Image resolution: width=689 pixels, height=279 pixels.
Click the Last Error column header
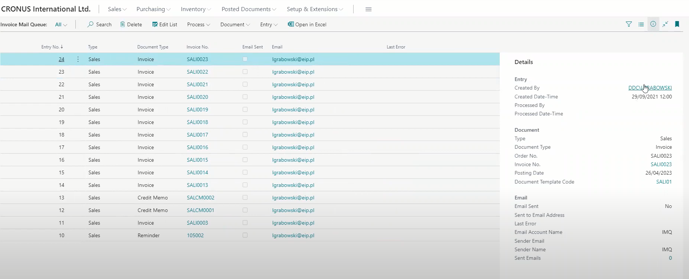pyautogui.click(x=396, y=47)
